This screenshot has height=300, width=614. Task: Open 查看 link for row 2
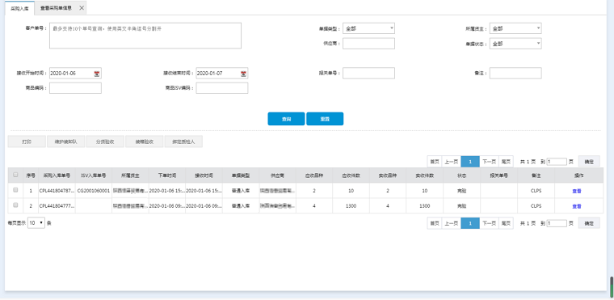[x=576, y=206]
